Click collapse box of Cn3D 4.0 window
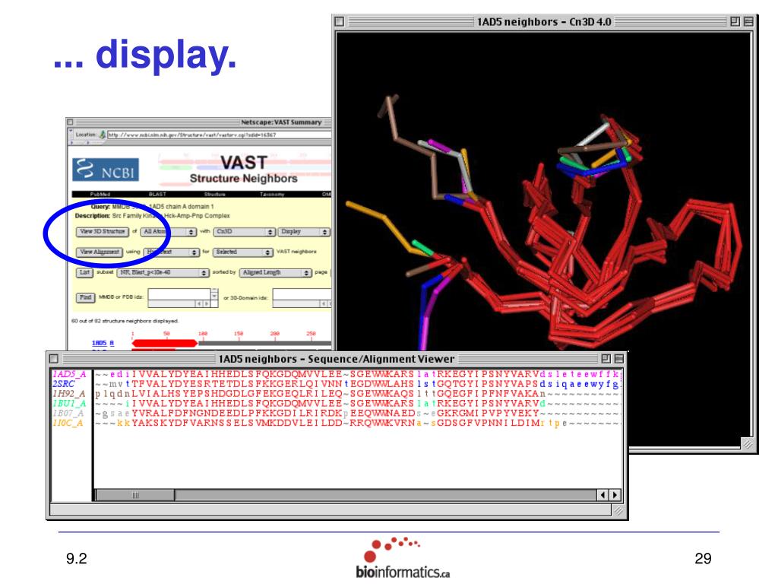Screen dimensions: 778x584 pyautogui.click(x=748, y=21)
